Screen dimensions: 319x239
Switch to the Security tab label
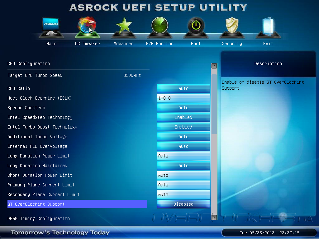pos(232,44)
